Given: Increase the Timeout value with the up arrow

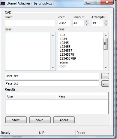Looking at the screenshot, I should (x=87, y=22).
